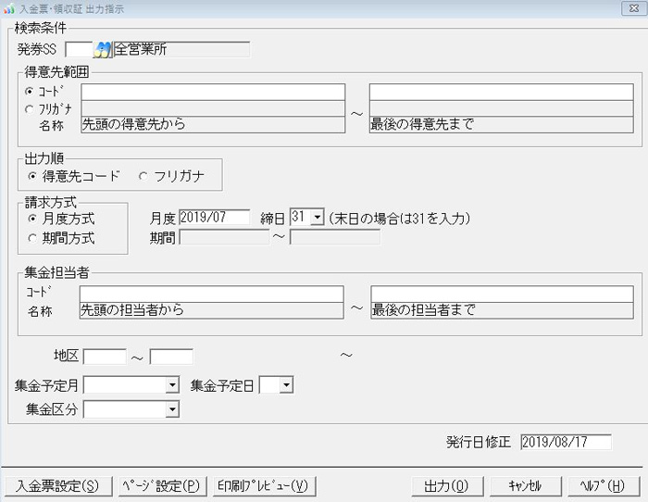Expand the 集金予定日 dropdown
The height and width of the screenshot is (502, 648).
(286, 384)
